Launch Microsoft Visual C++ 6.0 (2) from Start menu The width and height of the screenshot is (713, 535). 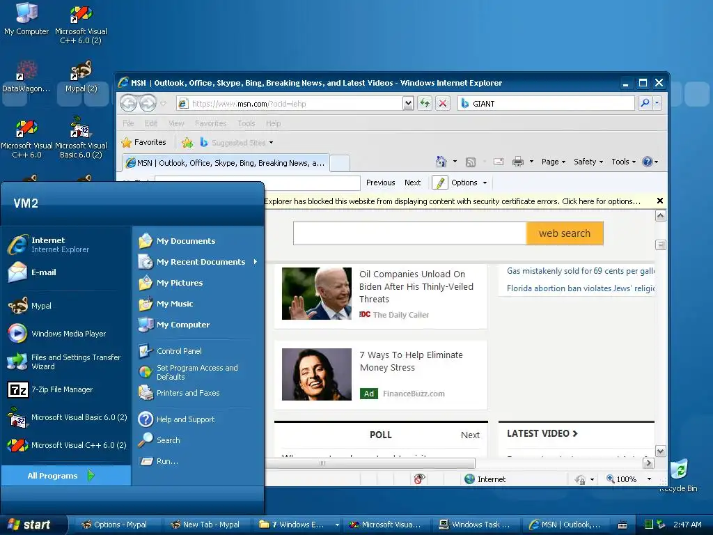[66, 445]
